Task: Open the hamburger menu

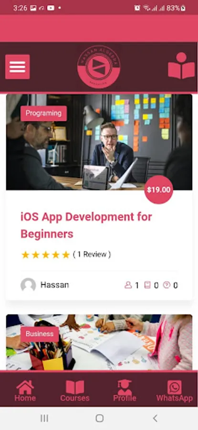Action: pyautogui.click(x=18, y=66)
